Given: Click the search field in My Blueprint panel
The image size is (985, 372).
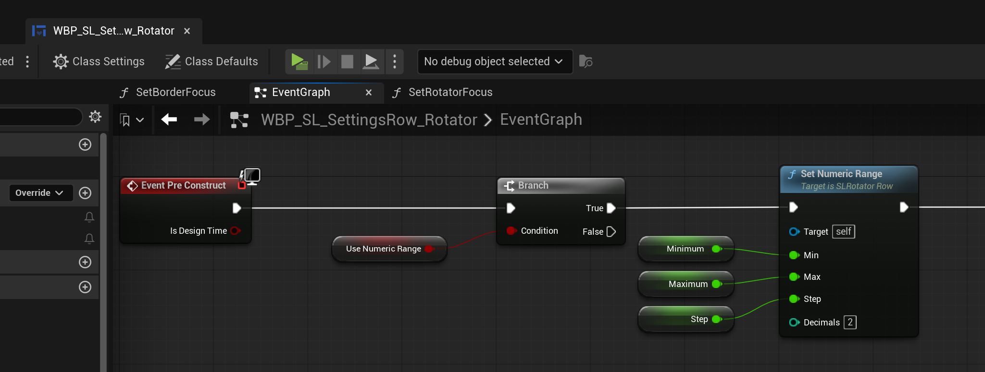Looking at the screenshot, I should click(41, 117).
